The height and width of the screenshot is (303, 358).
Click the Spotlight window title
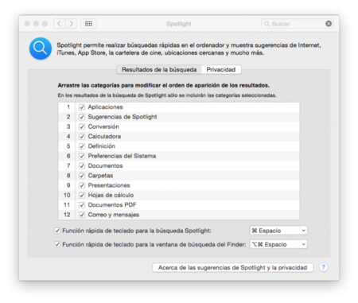click(x=179, y=24)
